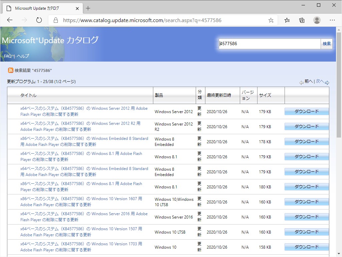Screen dimensions: 342x257
Task: Reload the page using the refresh icon
Action: [x=39, y=20]
